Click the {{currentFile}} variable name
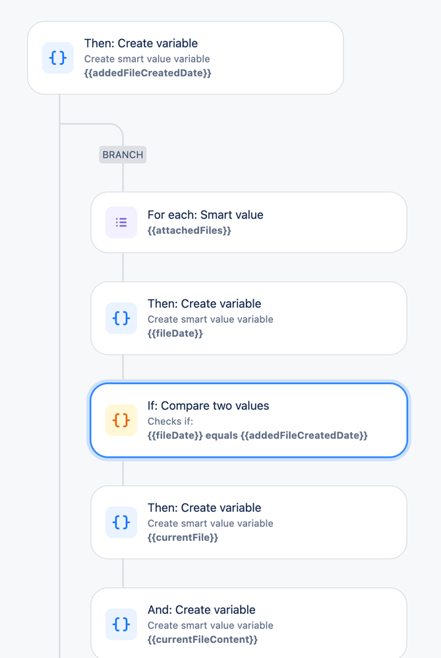The image size is (441, 658). click(183, 537)
